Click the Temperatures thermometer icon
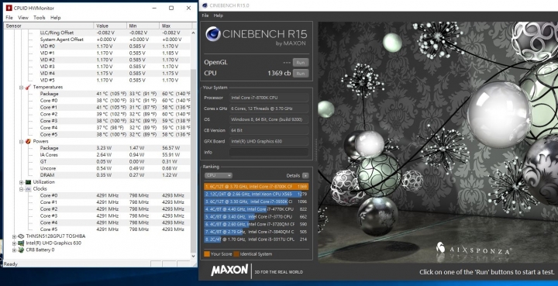Viewport: 558px width, 286px height. pyautogui.click(x=28, y=87)
